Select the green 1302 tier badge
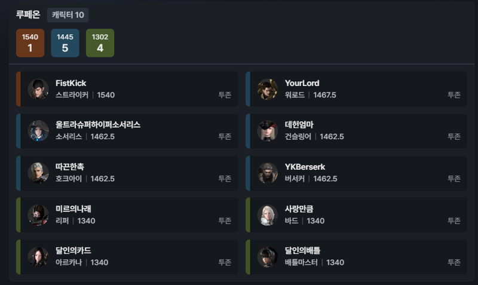Viewport: 478px width, 285px height. [x=100, y=43]
